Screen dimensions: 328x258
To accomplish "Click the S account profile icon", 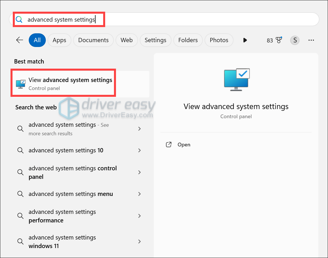I will tap(295, 40).
